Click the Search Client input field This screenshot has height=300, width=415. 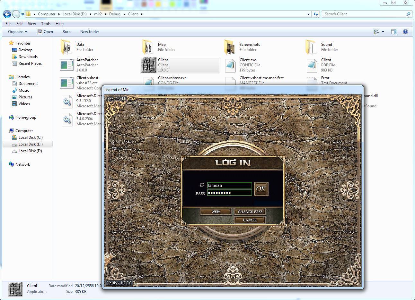pos(364,14)
